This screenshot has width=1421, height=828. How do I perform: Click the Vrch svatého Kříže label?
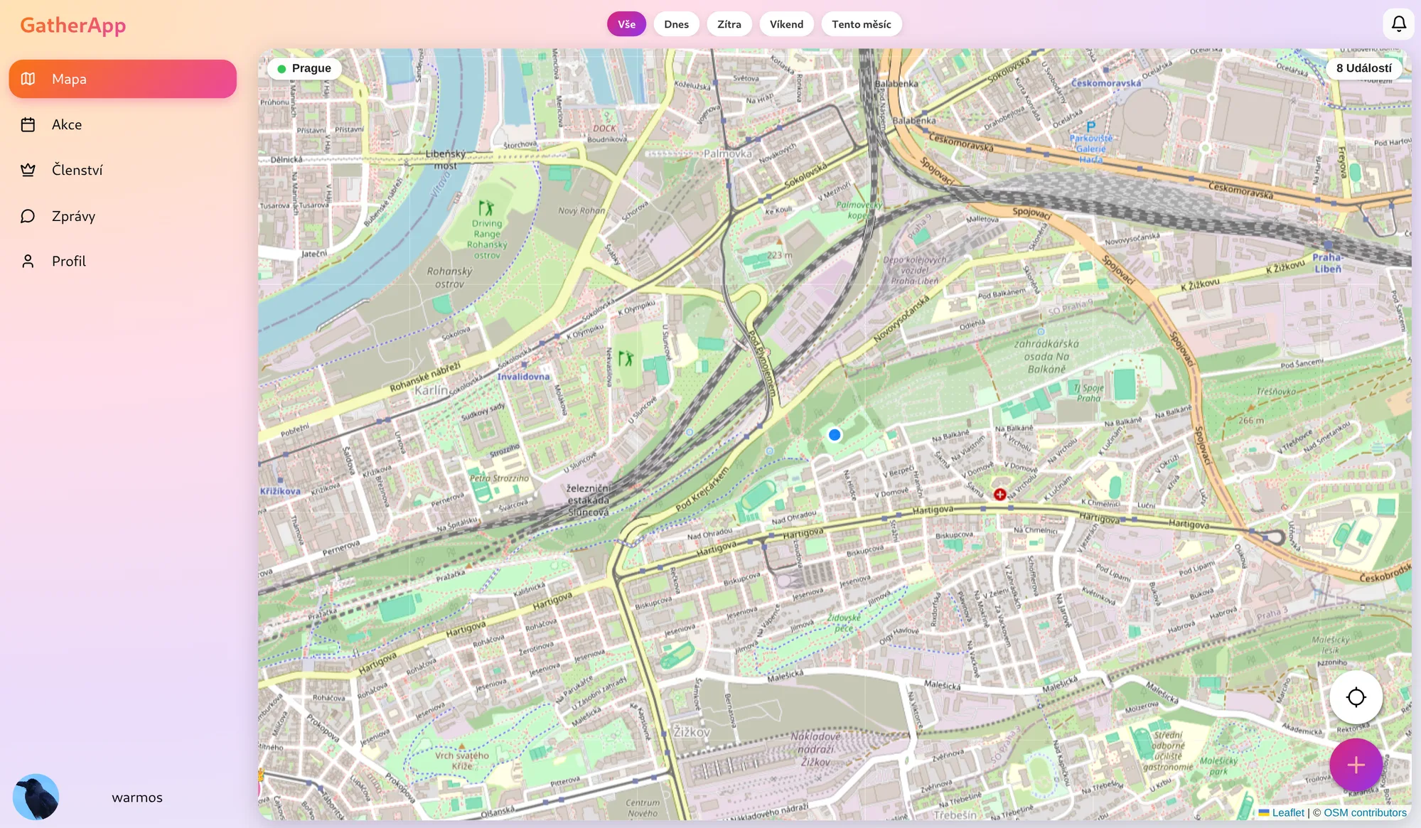(x=462, y=760)
